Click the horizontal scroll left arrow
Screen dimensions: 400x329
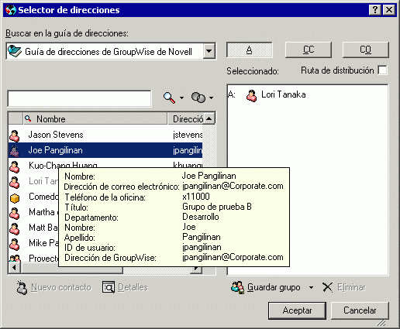(x=15, y=268)
